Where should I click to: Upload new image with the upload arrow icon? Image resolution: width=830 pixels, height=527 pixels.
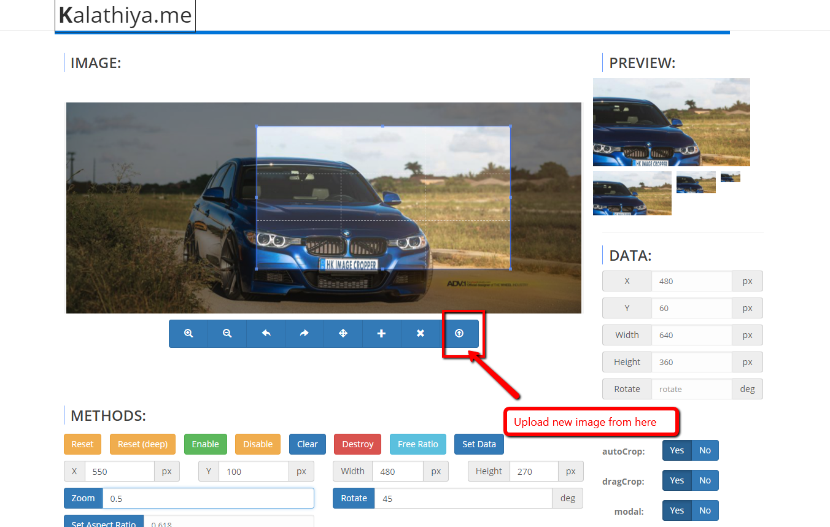(x=459, y=333)
